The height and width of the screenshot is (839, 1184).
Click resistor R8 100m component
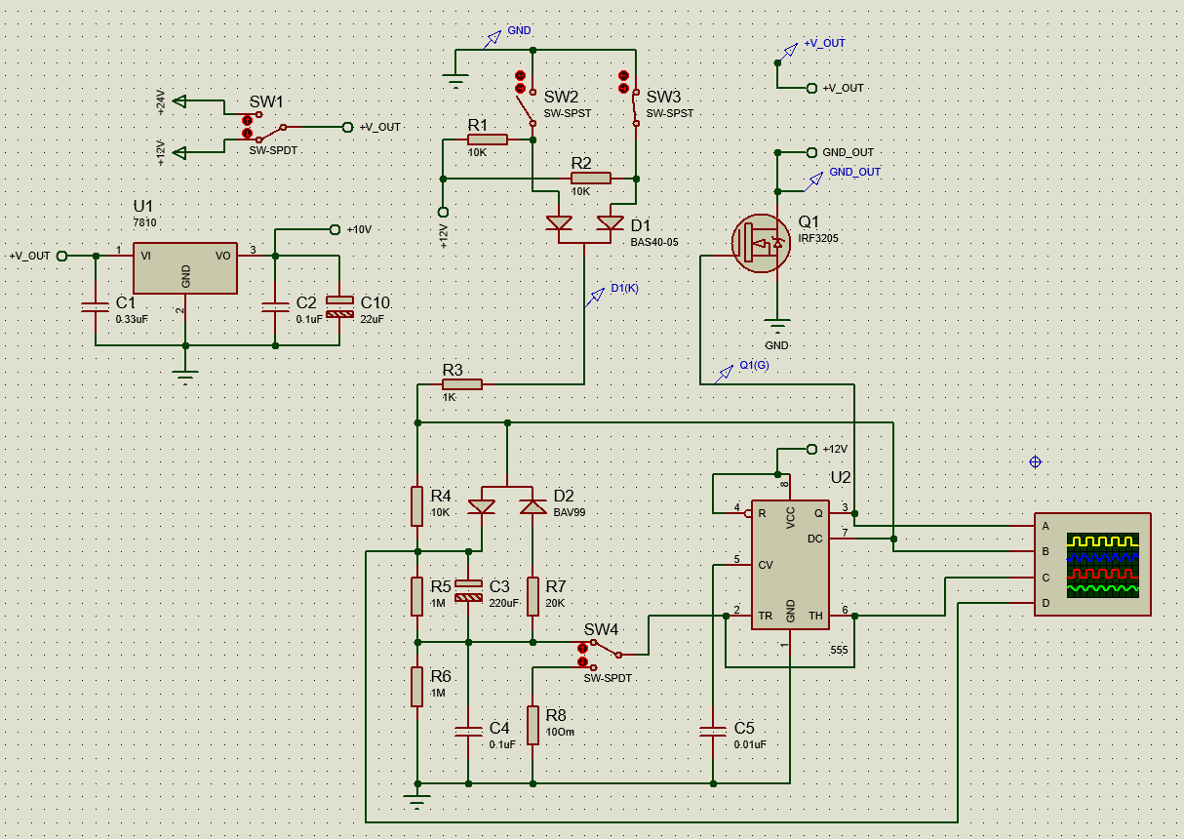click(x=533, y=725)
